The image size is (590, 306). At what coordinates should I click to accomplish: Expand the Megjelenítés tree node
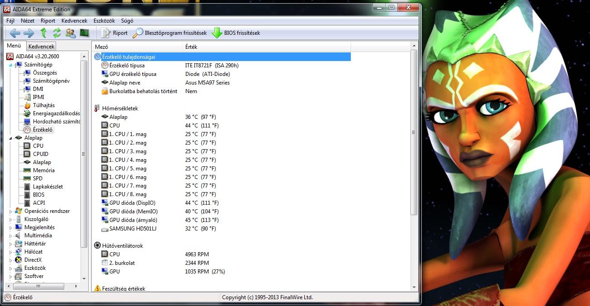(x=10, y=227)
